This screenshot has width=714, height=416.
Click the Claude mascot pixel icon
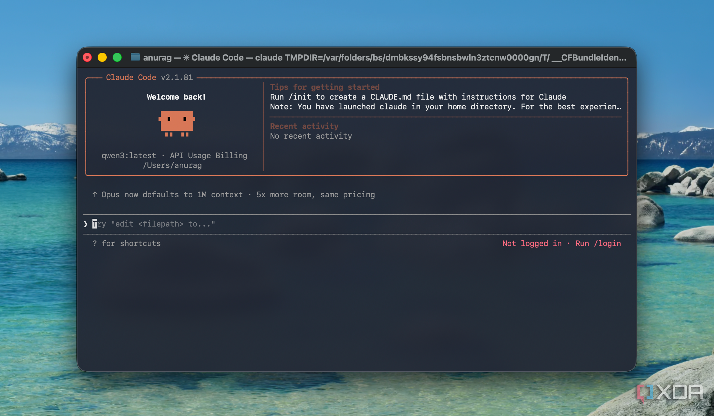click(177, 124)
